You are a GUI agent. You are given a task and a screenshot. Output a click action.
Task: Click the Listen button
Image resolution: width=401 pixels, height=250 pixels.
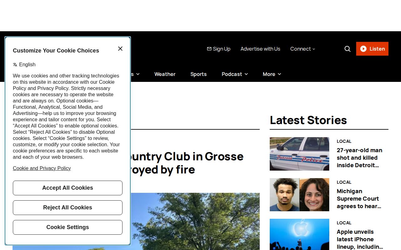point(372,49)
